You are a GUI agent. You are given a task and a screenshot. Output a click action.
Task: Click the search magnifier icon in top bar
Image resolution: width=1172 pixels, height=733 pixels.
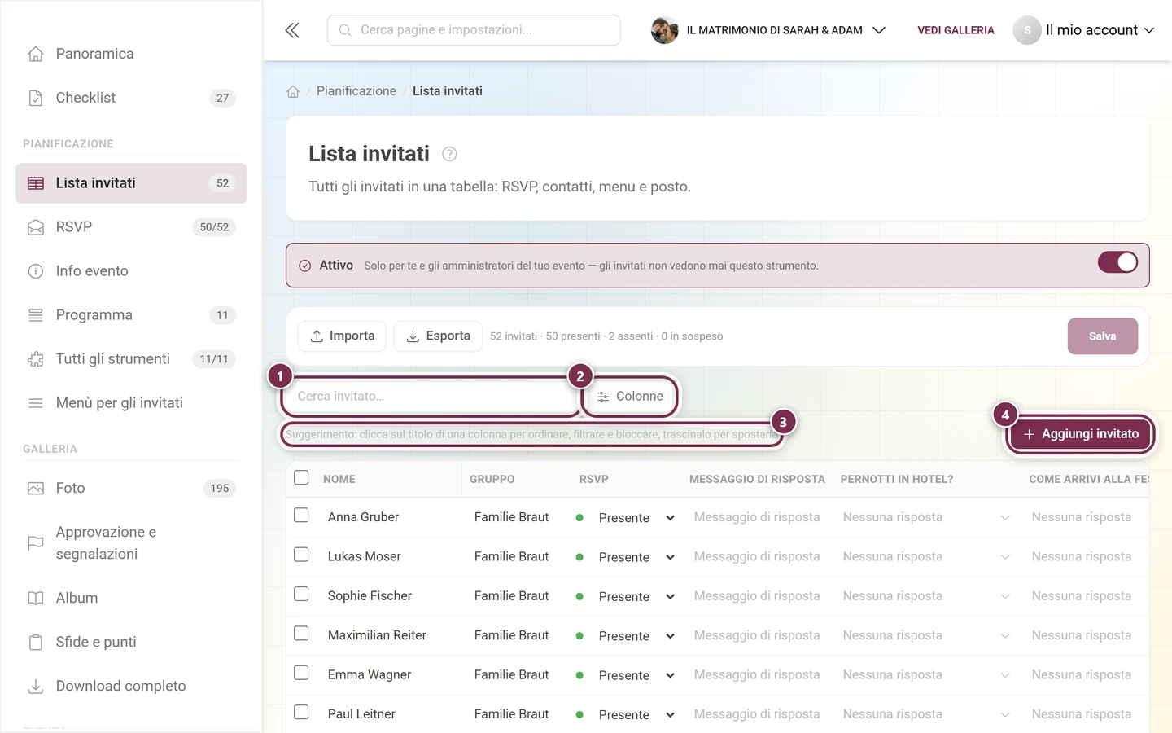click(x=345, y=30)
